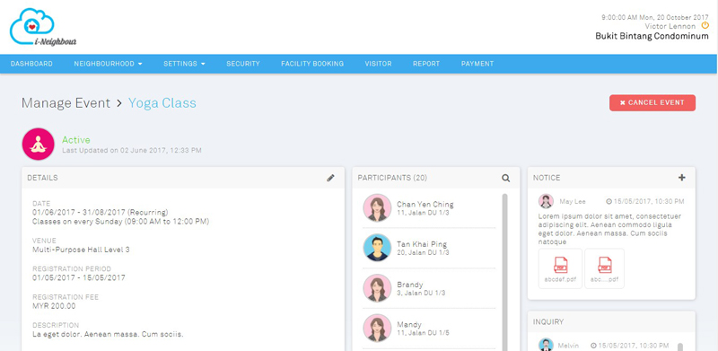Click the pink yoga event icon
This screenshot has height=351, width=718.
pos(39,144)
